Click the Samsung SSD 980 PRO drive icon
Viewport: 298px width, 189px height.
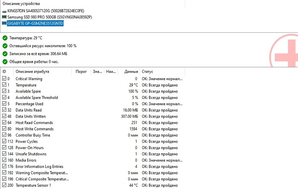4,17
